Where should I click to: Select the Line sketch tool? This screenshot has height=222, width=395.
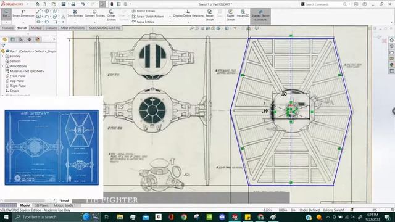point(38,11)
